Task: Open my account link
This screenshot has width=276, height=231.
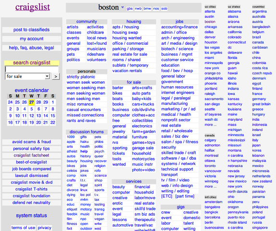Action: [32, 38]
